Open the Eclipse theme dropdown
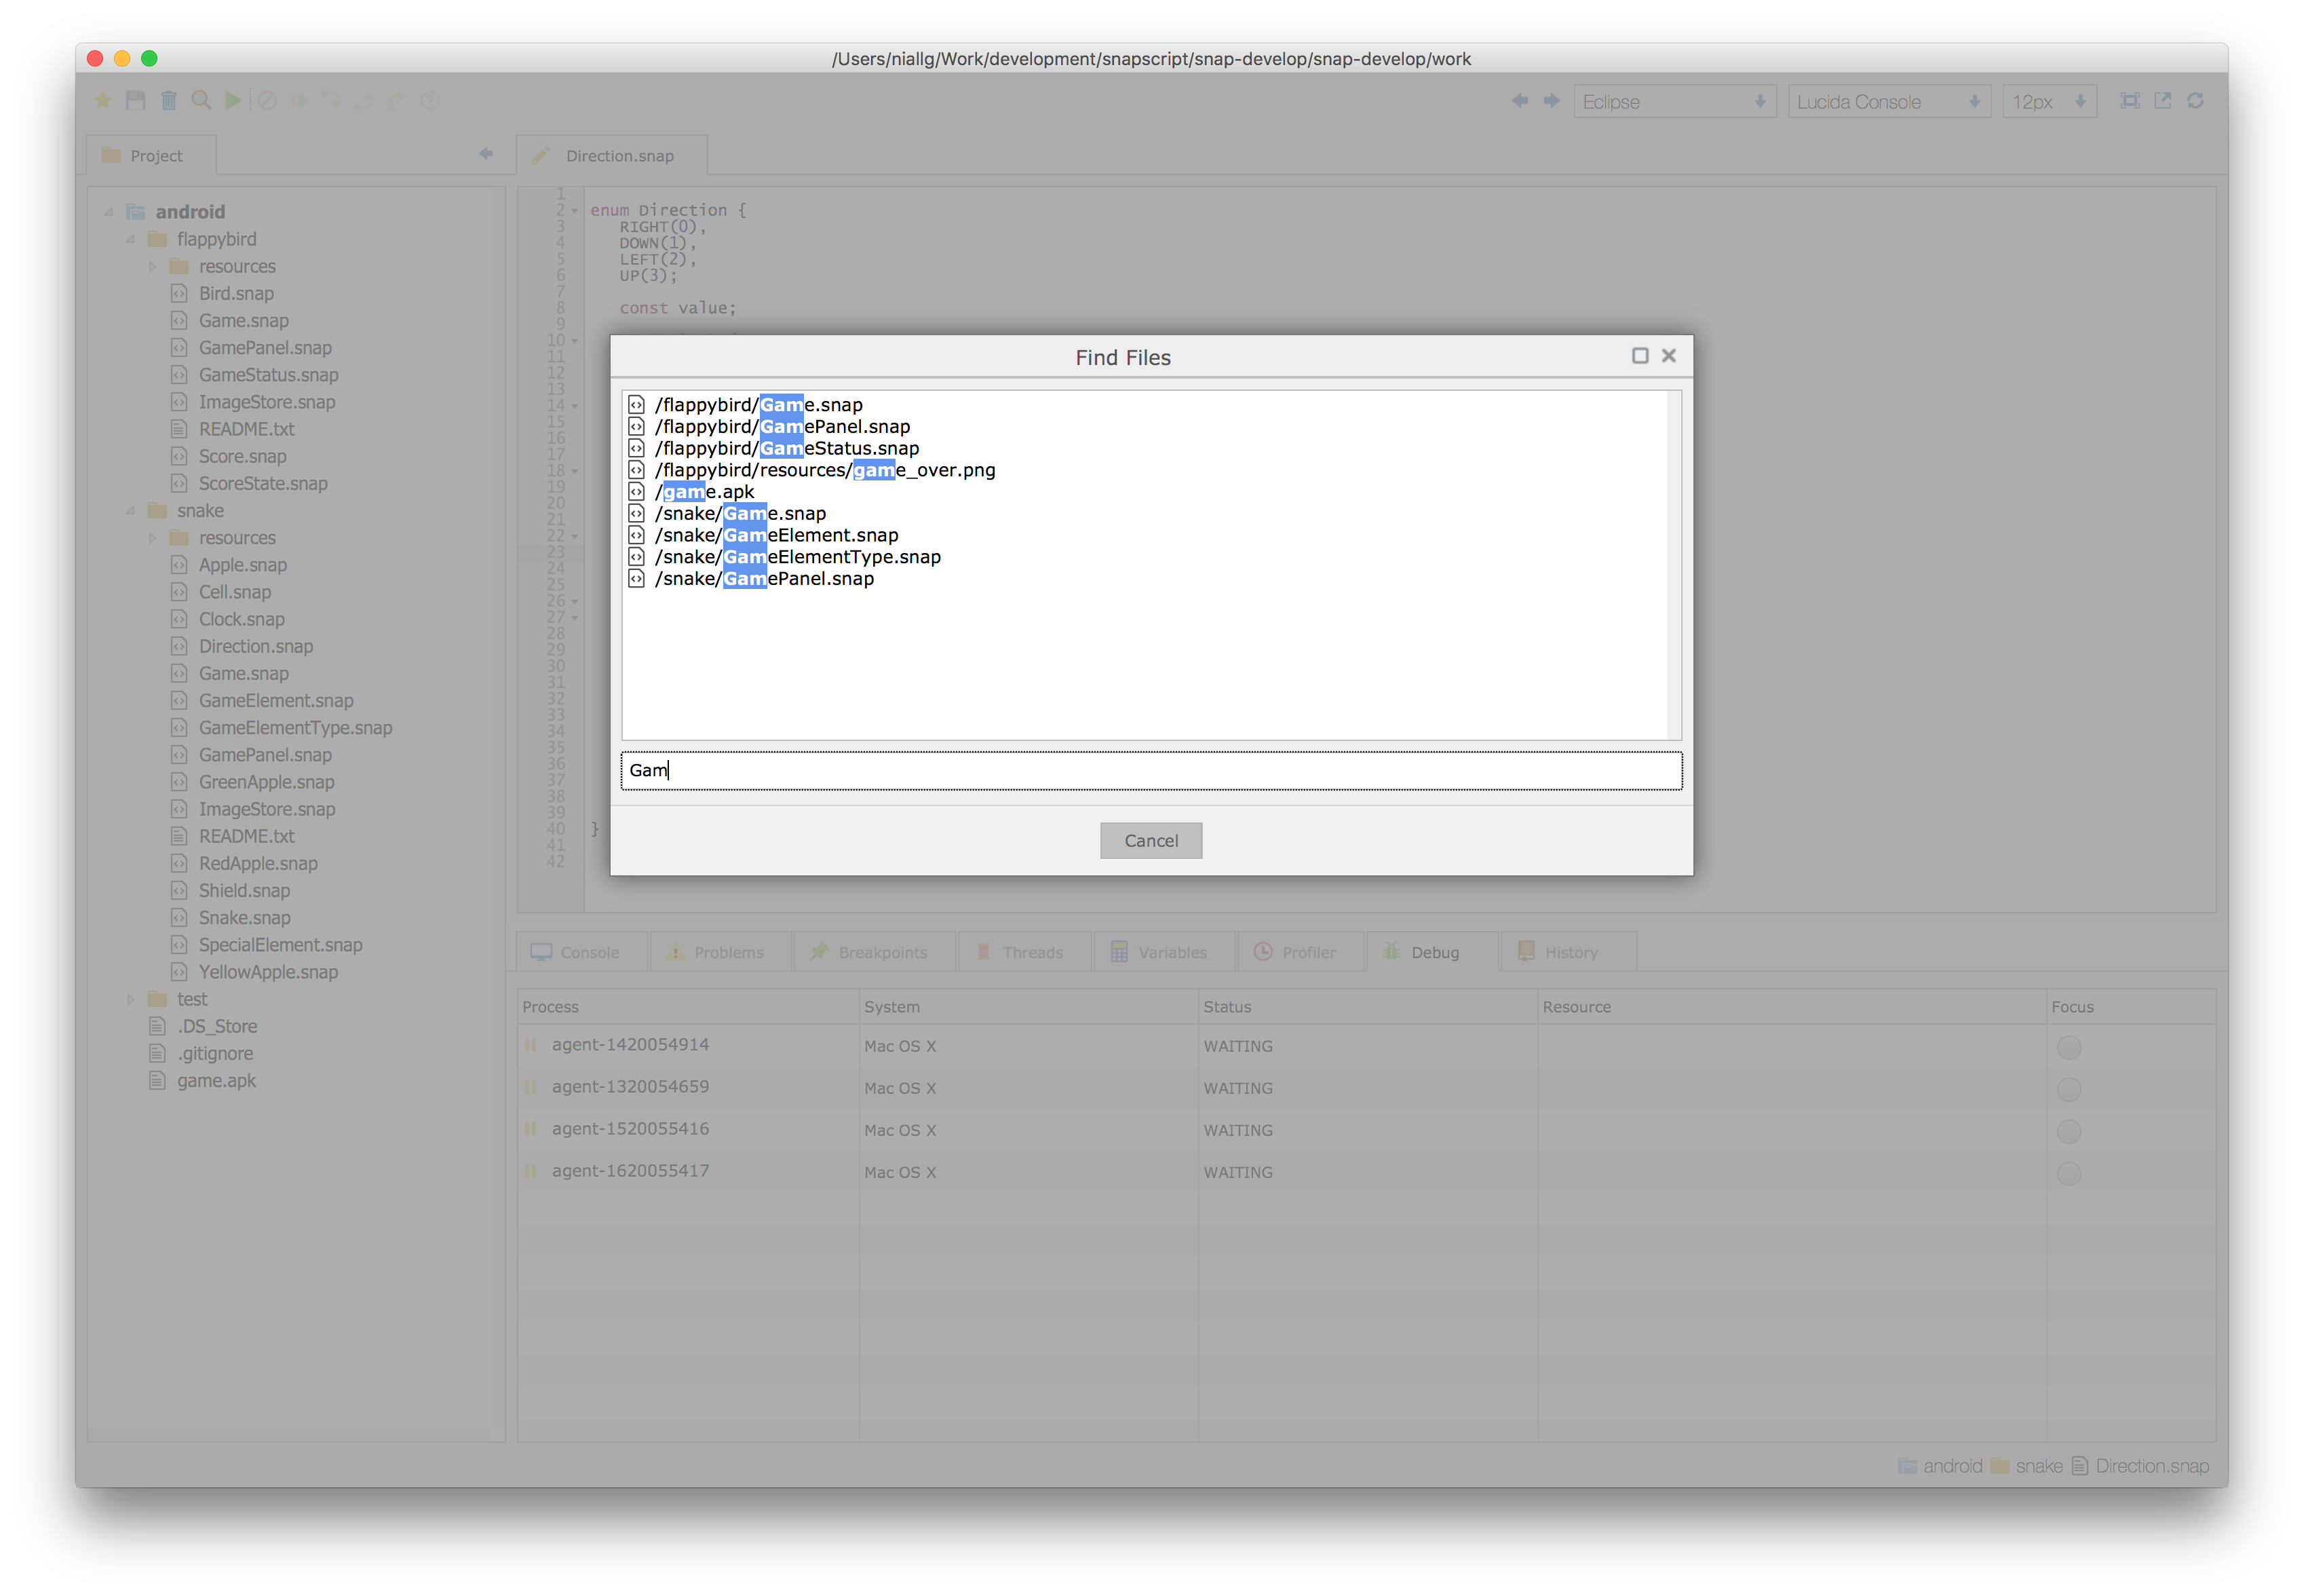This screenshot has width=2304, height=1596. click(1674, 102)
